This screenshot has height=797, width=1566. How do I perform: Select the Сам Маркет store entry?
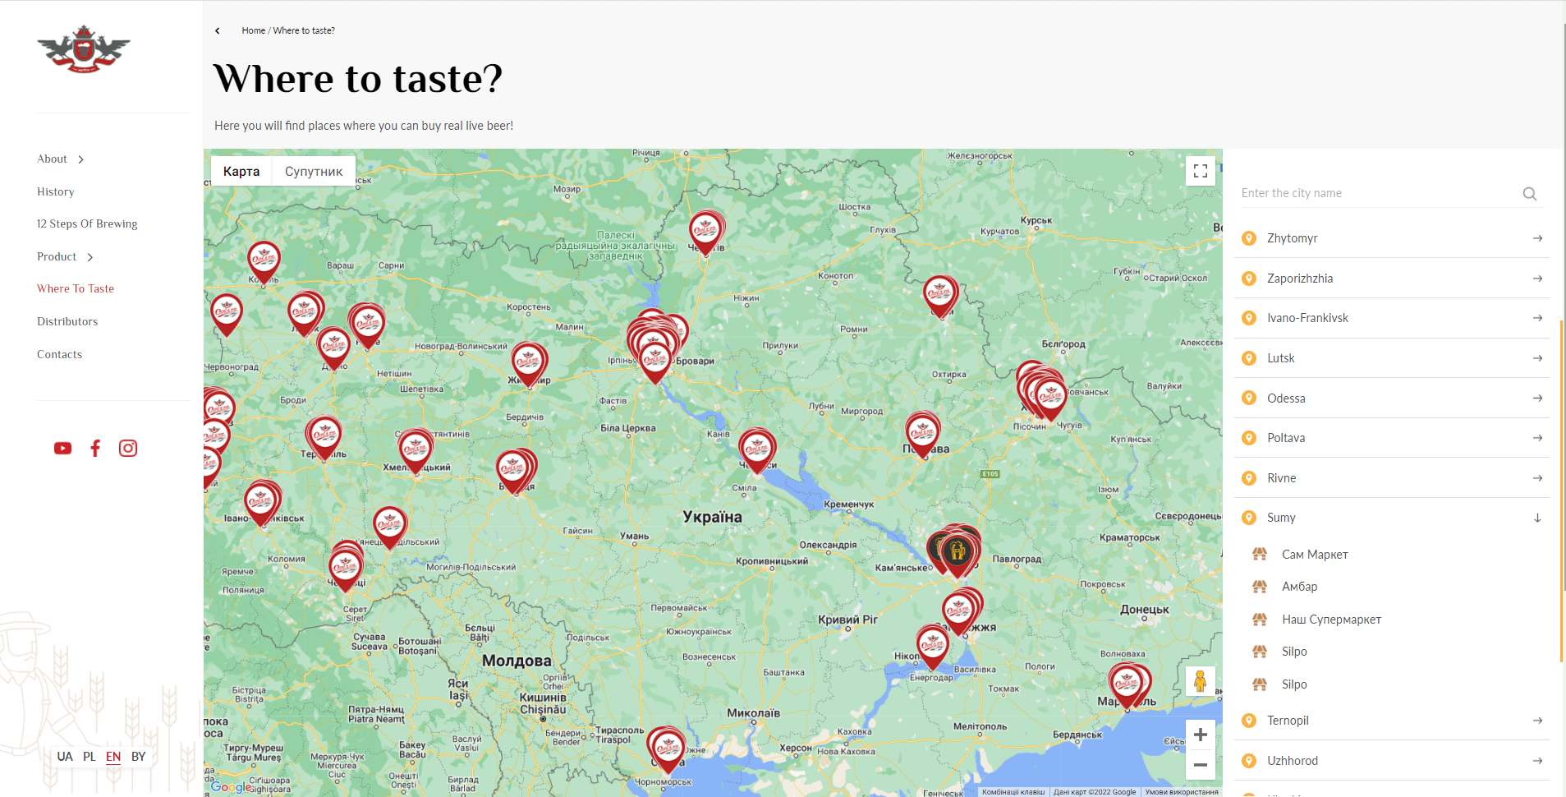point(1315,555)
